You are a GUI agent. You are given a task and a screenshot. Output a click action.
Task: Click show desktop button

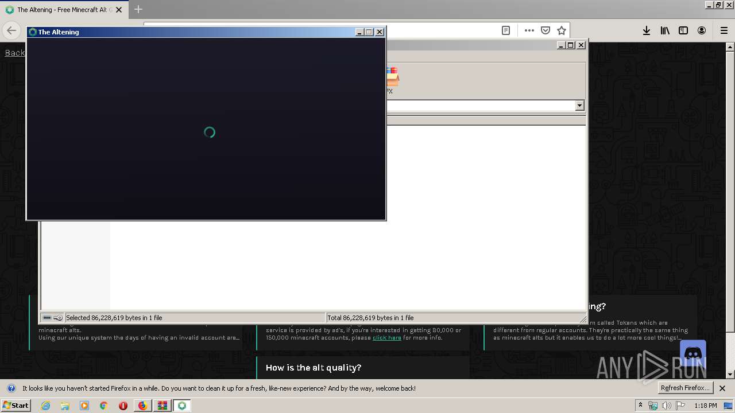[x=729, y=406]
